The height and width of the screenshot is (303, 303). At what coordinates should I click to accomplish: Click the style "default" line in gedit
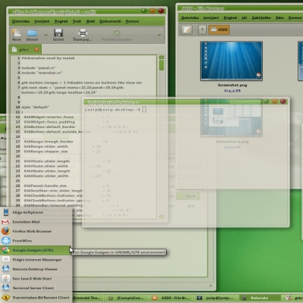click(35, 107)
